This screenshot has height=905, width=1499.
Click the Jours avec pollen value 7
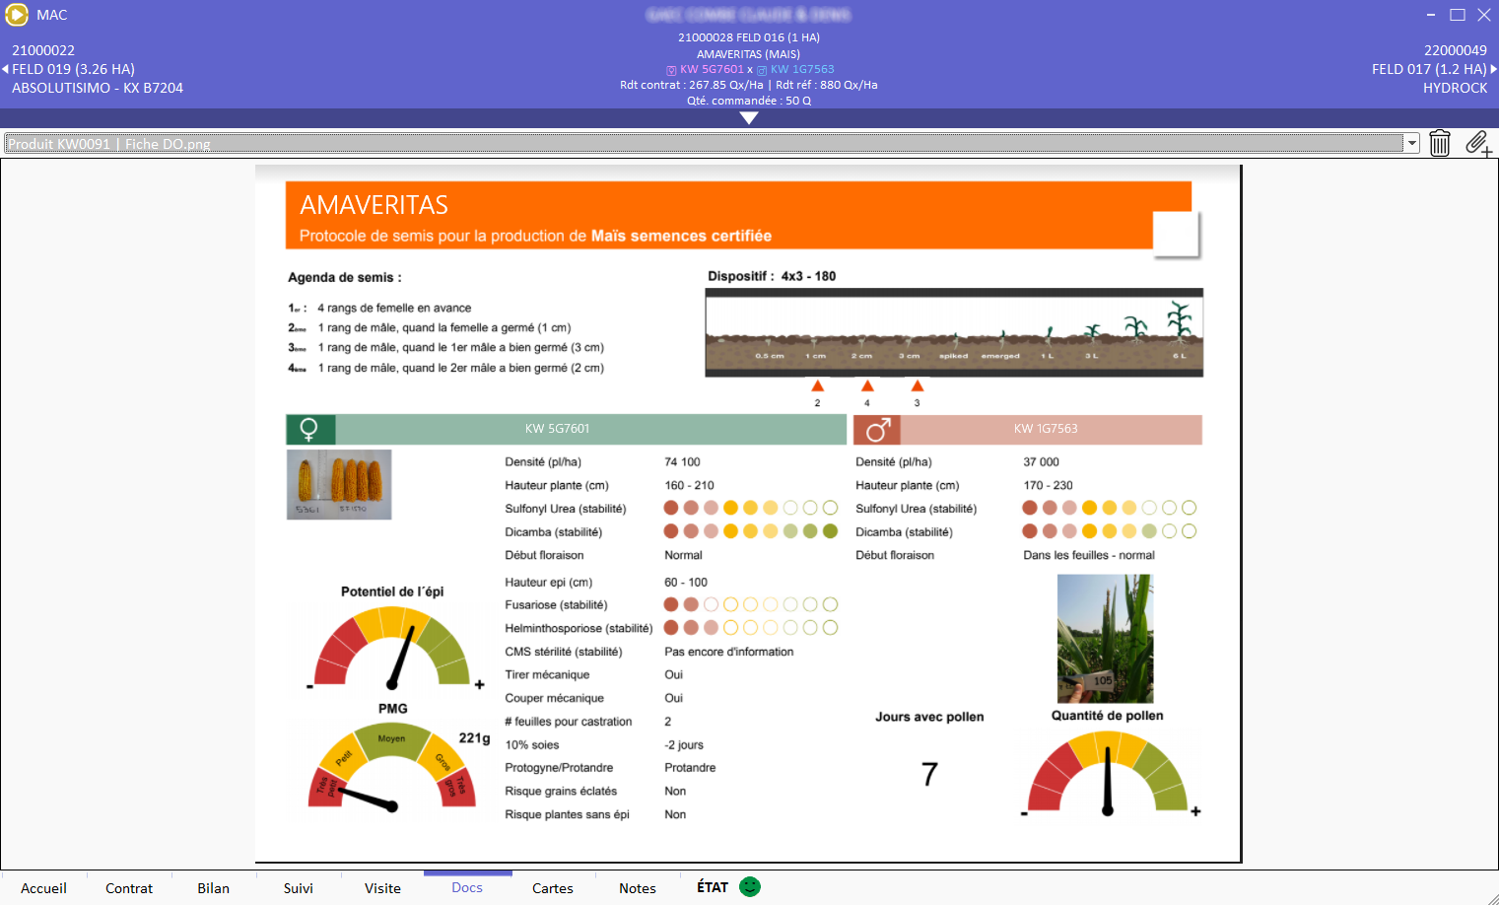coord(929,774)
